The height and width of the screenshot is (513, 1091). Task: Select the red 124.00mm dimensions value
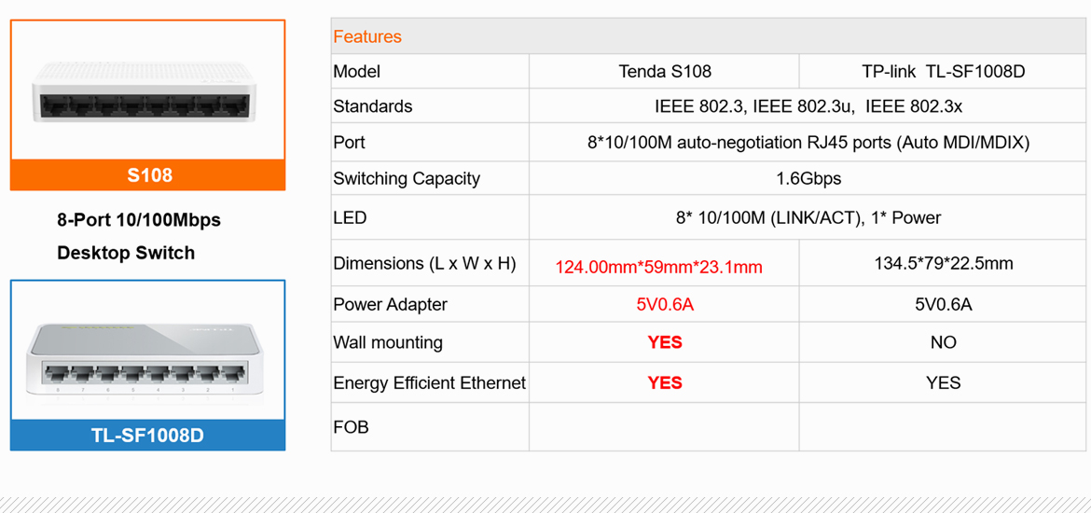pyautogui.click(x=658, y=268)
